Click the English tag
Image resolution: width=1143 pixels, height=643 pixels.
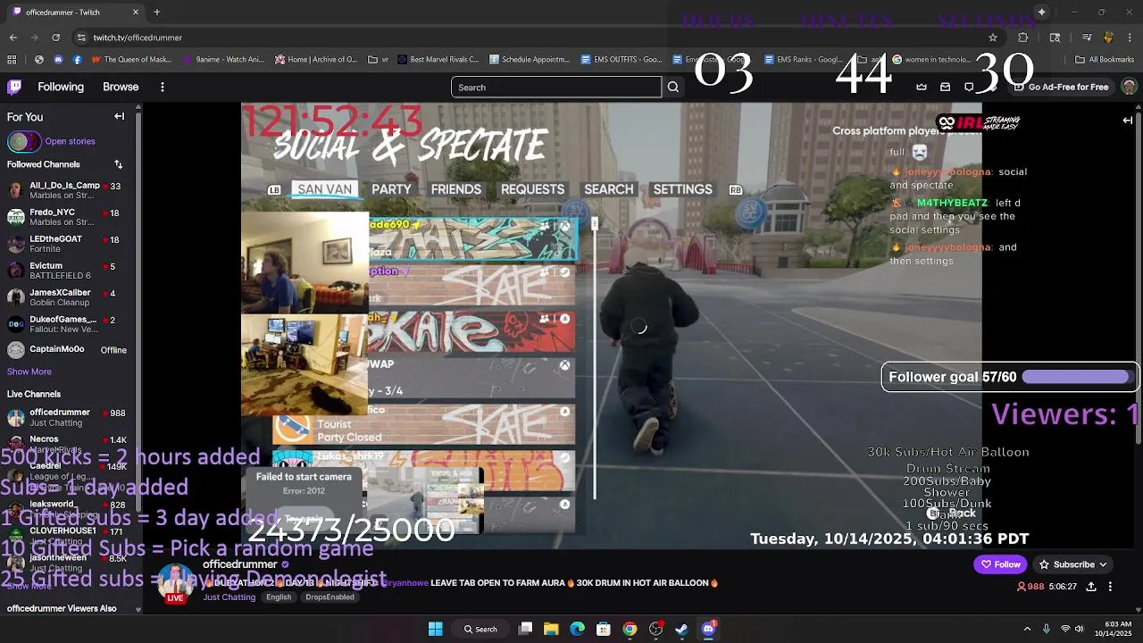[279, 597]
